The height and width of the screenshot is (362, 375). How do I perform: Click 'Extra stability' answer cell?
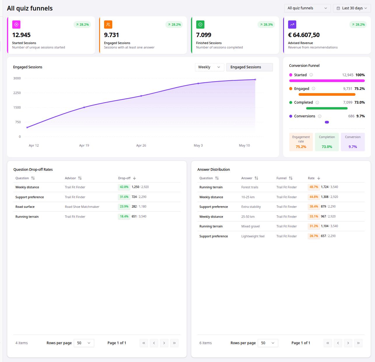(x=251, y=207)
